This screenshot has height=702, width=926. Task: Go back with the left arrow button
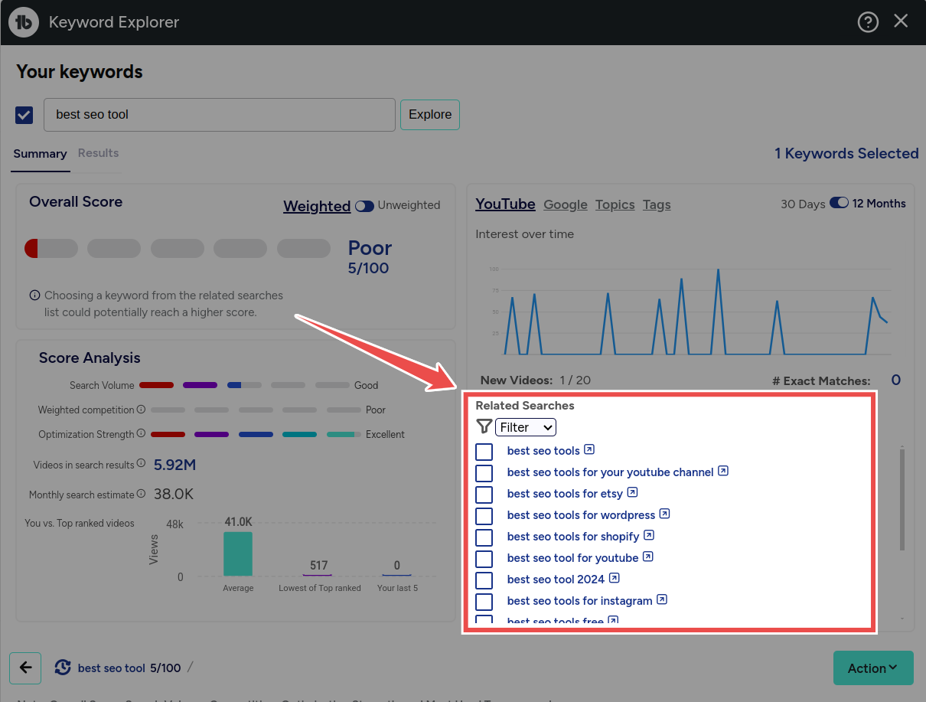pos(25,668)
